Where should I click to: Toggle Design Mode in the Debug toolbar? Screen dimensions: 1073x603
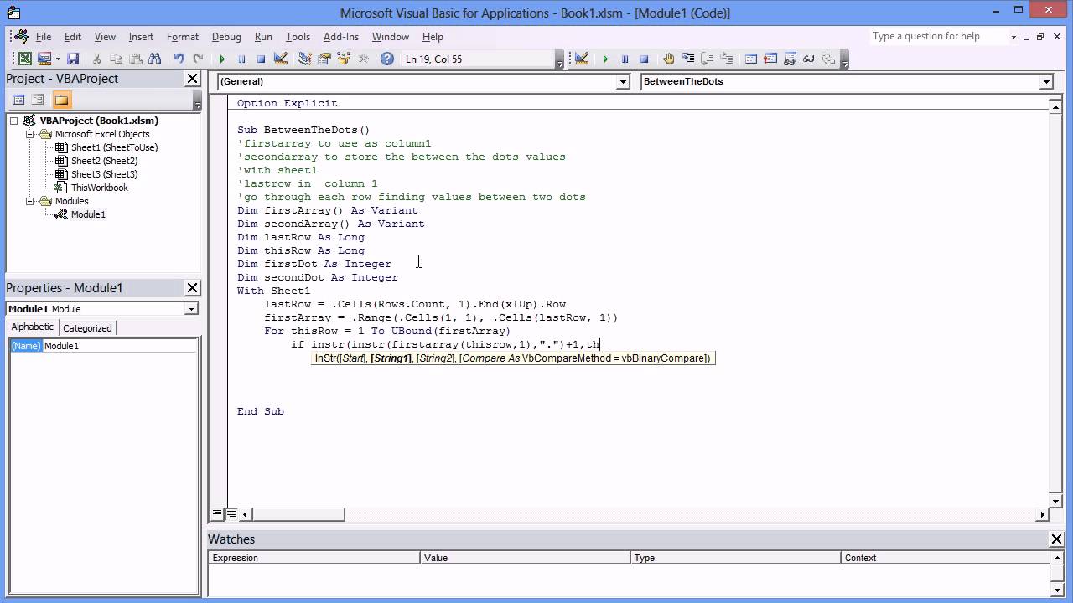coord(582,59)
